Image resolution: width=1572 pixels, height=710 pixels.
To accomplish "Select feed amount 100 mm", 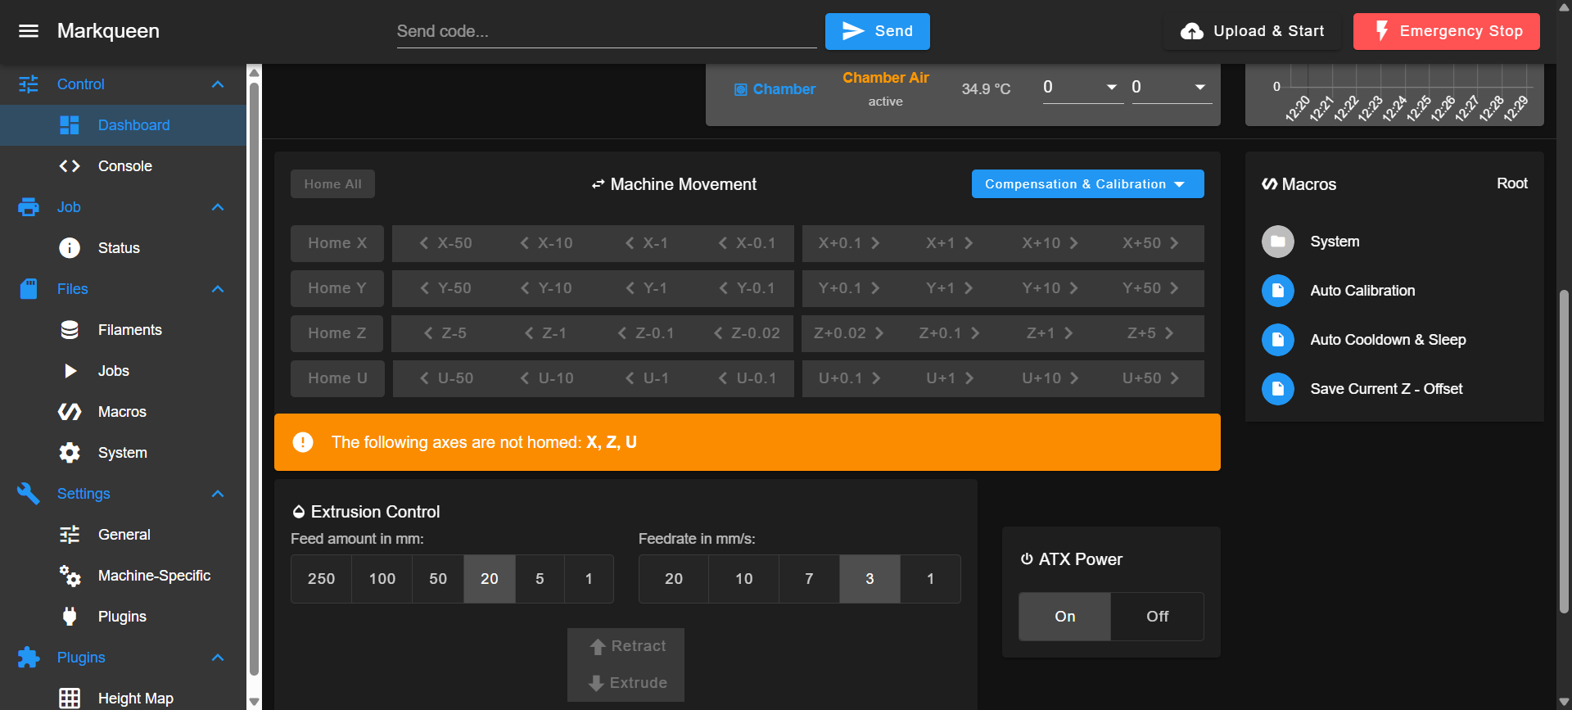I will (x=382, y=579).
